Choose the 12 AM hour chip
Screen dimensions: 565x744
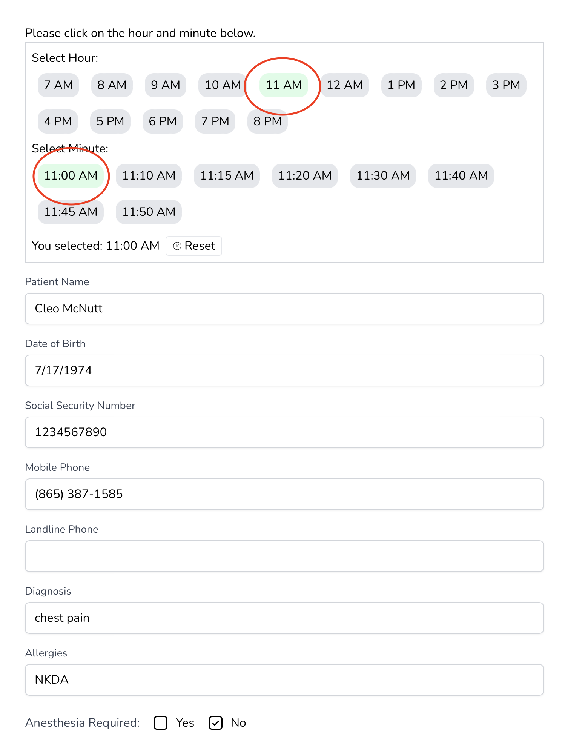(344, 85)
